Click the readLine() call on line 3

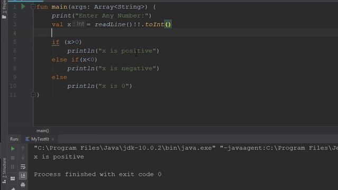click(x=114, y=25)
